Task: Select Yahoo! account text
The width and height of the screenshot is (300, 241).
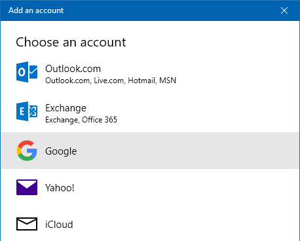Action: click(60, 188)
